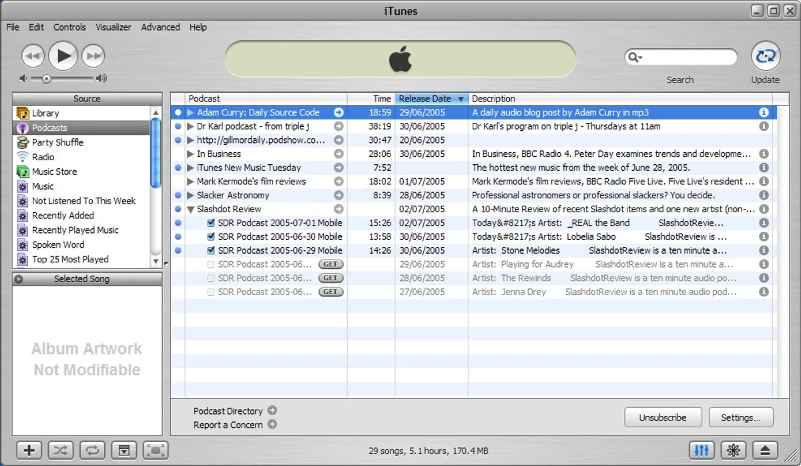Screen dimensions: 801x466
Task: Click arrow icon beside Report a Concern
Action: click(x=272, y=424)
